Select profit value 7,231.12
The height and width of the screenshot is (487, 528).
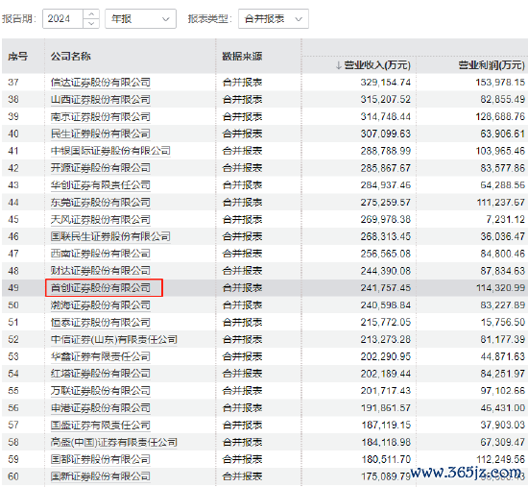click(x=505, y=219)
